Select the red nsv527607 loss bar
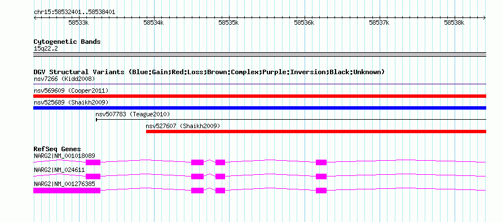 coord(316,132)
